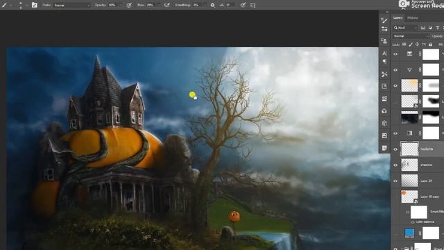This screenshot has height=250, width=444.
Task: Open the Brush Settings collapsed panel icon
Action: [384, 20]
